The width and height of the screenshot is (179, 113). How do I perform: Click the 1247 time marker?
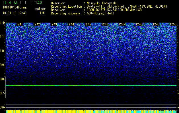[122, 24]
